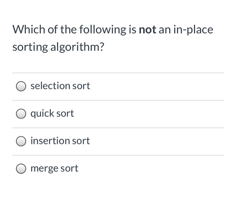Click the divider line above "selection sort"
This screenshot has width=232, height=197.
tap(118, 73)
